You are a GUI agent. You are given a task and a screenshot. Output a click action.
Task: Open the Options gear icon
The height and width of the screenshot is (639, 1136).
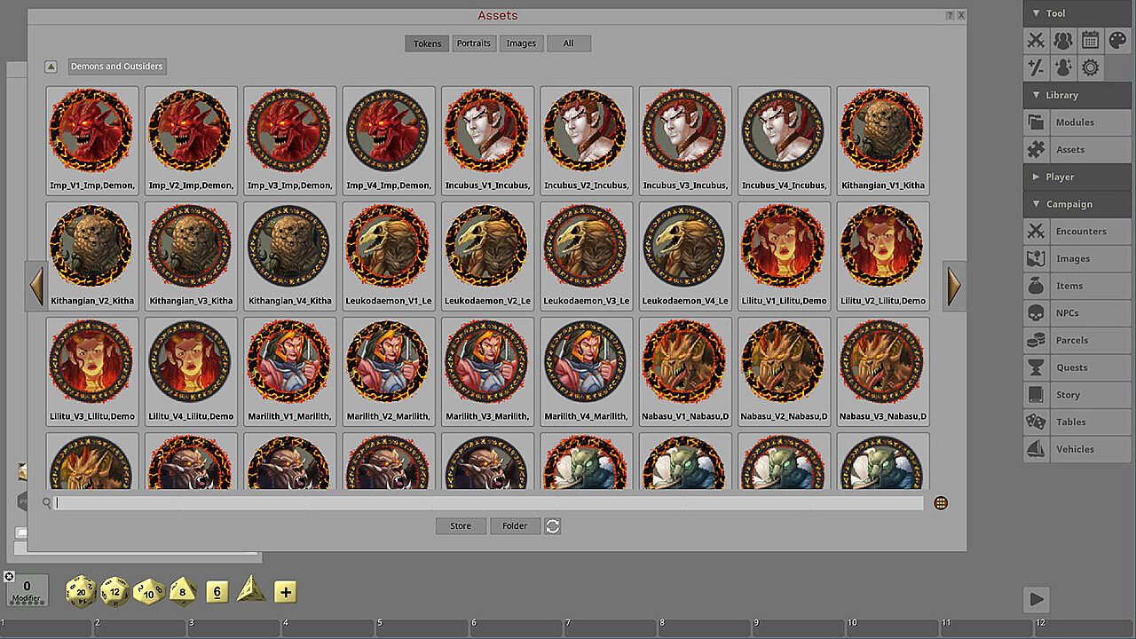coord(1091,67)
